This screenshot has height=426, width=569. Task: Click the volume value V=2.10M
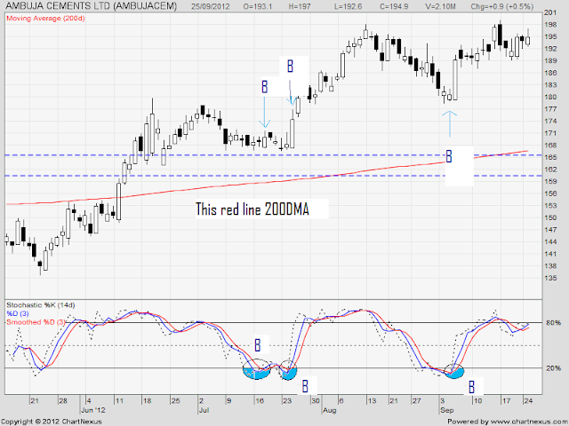tap(441, 6)
